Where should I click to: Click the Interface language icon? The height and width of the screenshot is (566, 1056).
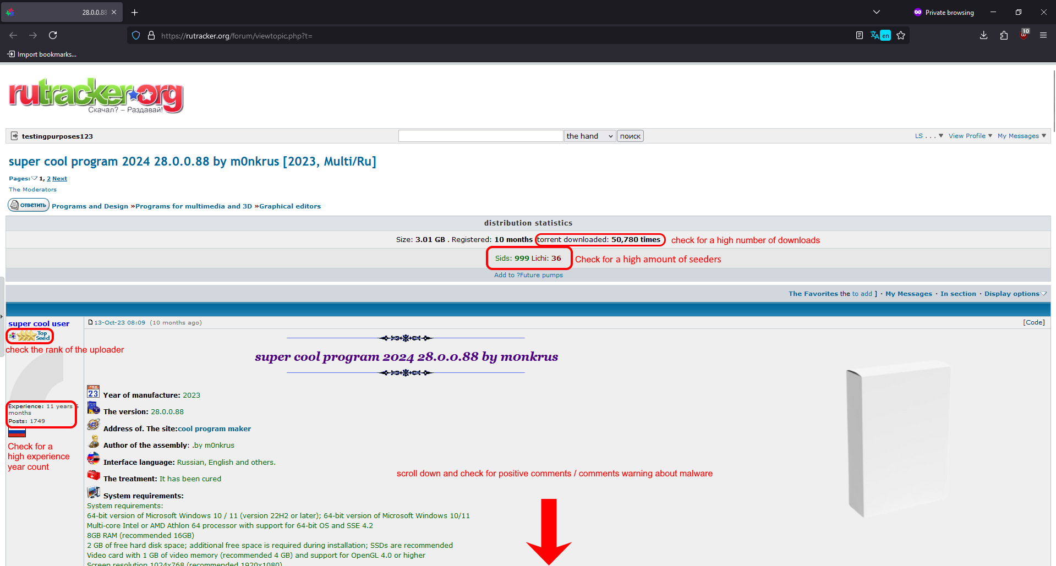94,458
